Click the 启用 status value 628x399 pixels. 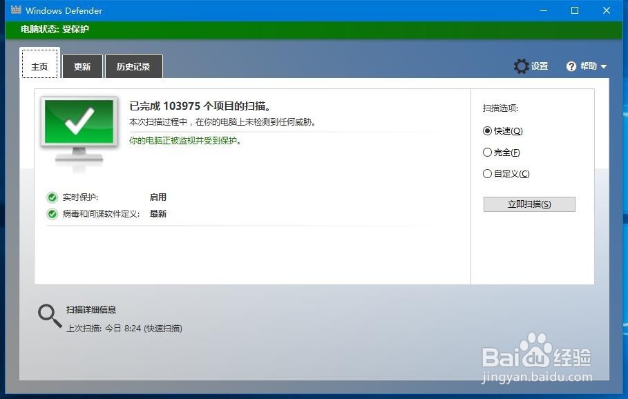[158, 197]
